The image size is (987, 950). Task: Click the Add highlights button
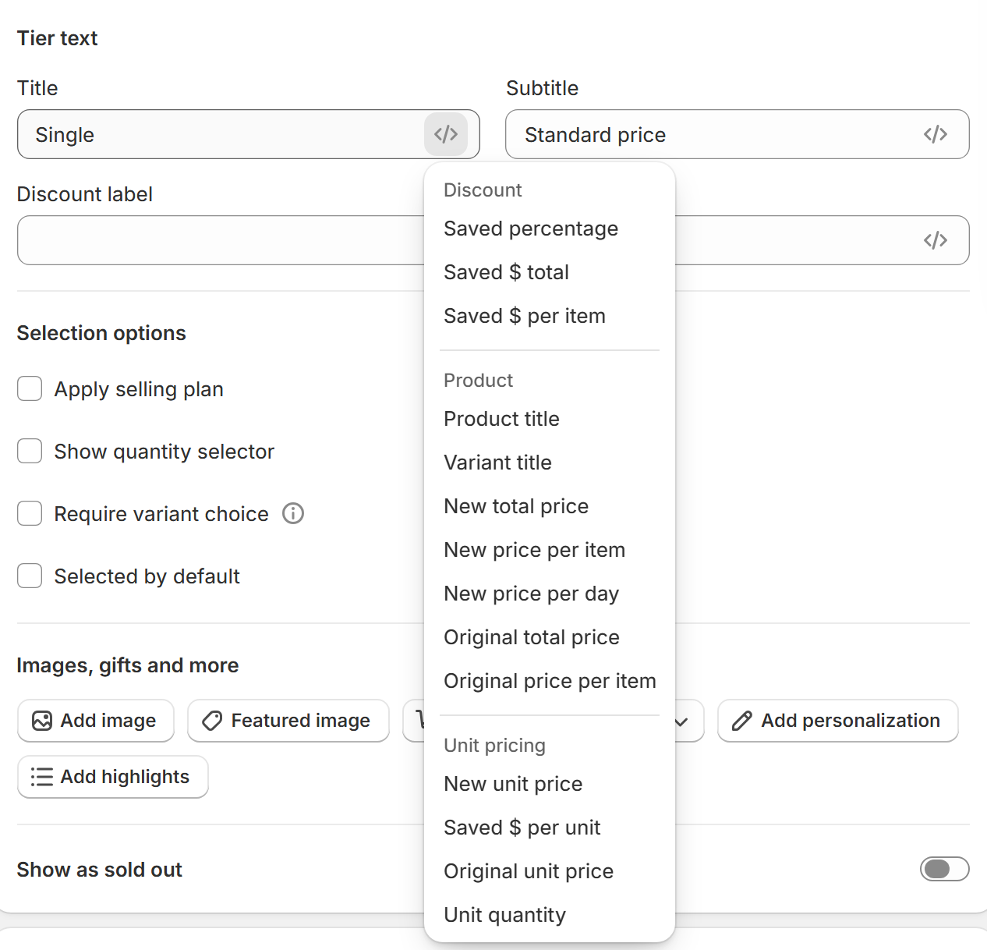click(x=113, y=777)
